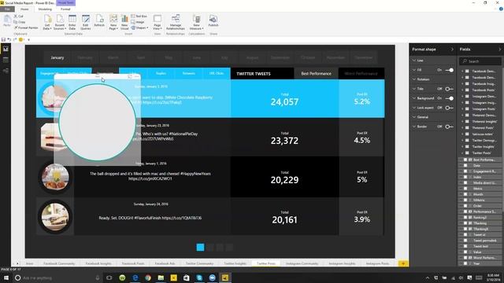
Task: Switch to the Format ribbon tab
Action: click(65, 9)
